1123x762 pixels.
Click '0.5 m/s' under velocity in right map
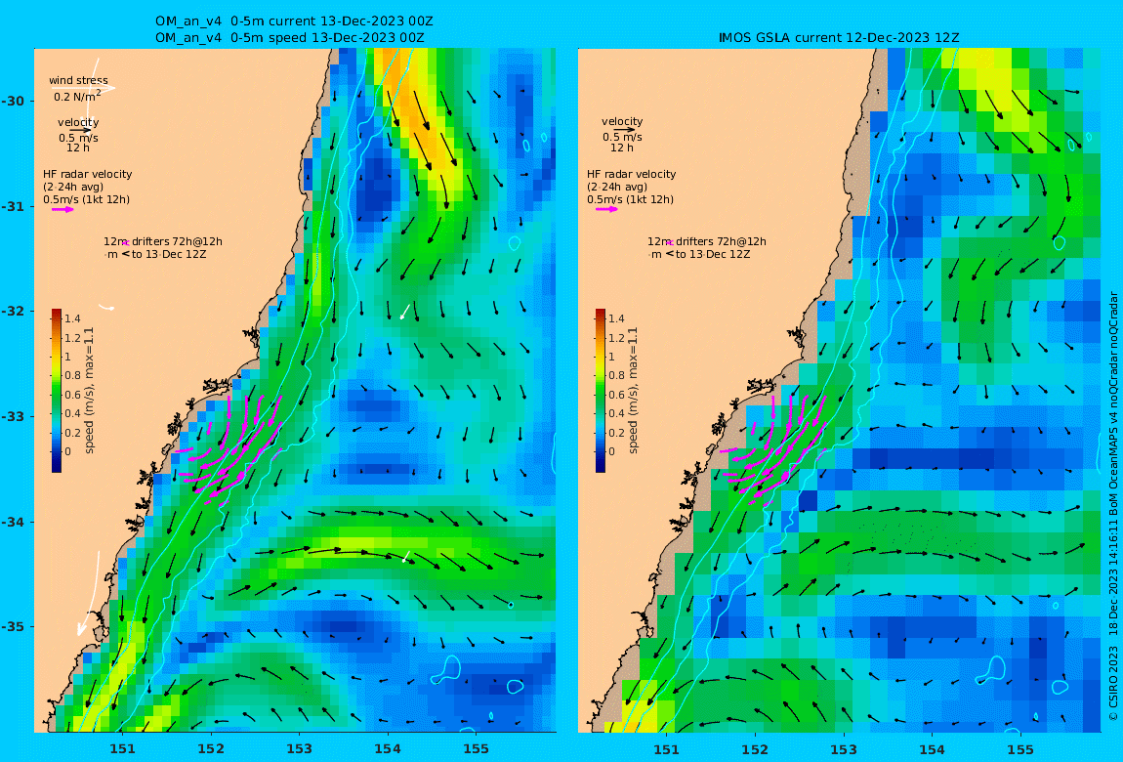tap(622, 137)
